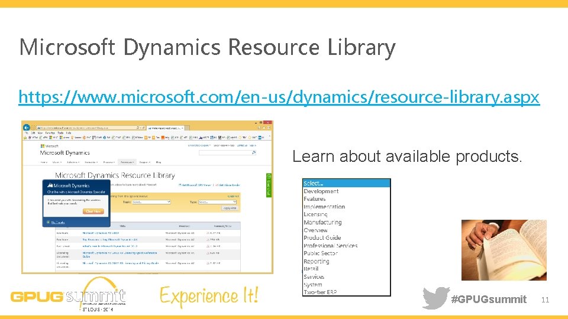568x319 pixels.
Task: Choose the highlighted Select... option in list
Action: click(346, 183)
